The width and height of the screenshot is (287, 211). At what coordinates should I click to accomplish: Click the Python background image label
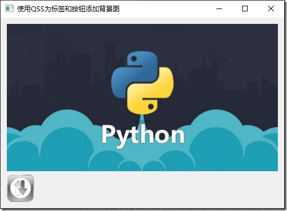pyautogui.click(x=142, y=97)
